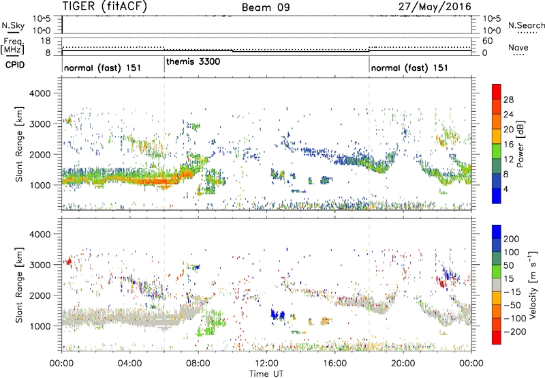
Task: Click the '200' tick on the Velocity scale
Action: coord(512,239)
